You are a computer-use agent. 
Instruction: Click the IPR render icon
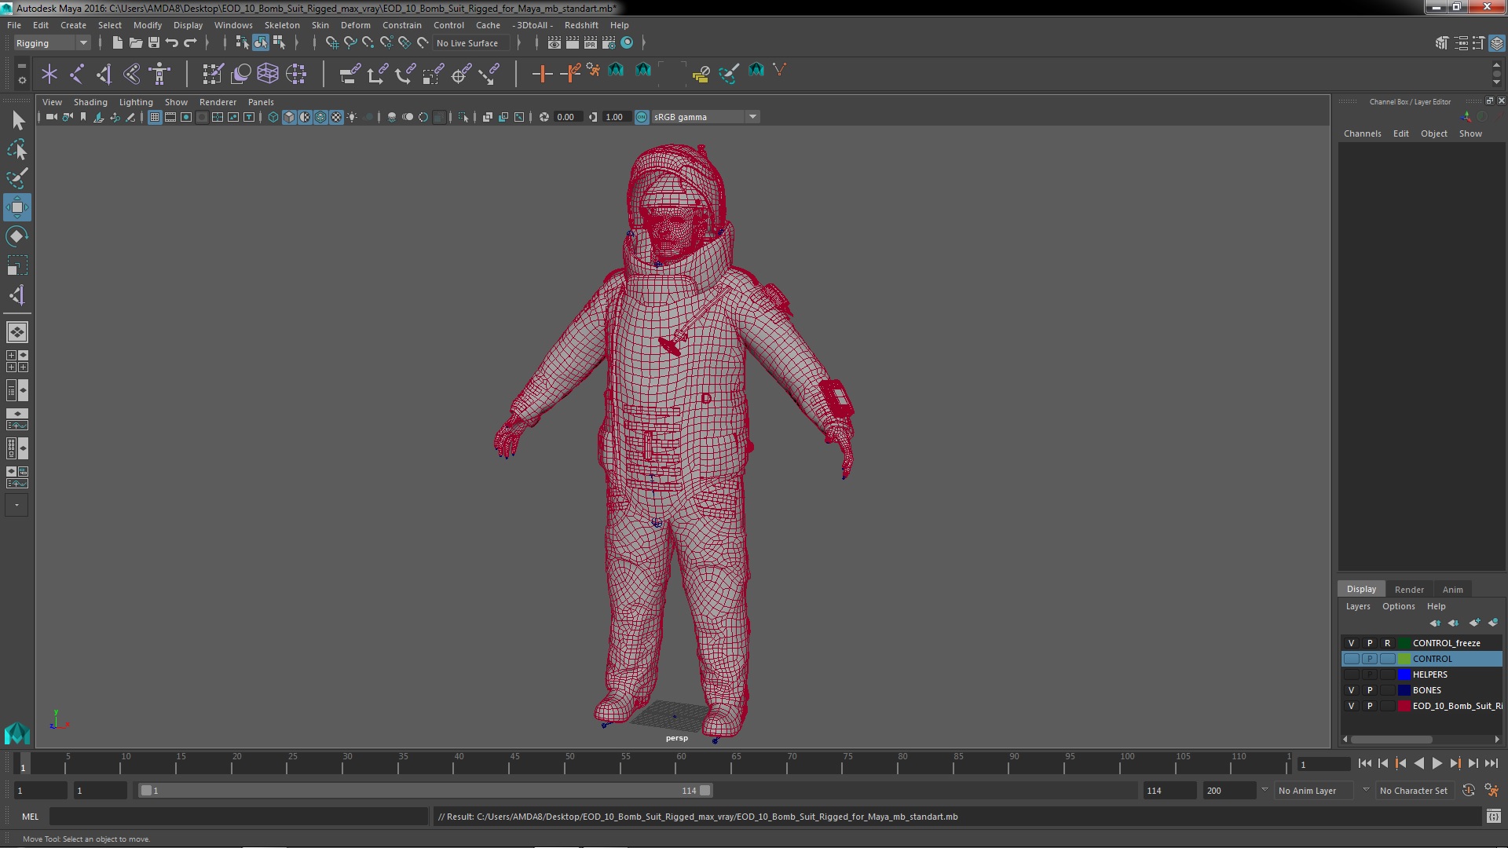click(x=591, y=43)
